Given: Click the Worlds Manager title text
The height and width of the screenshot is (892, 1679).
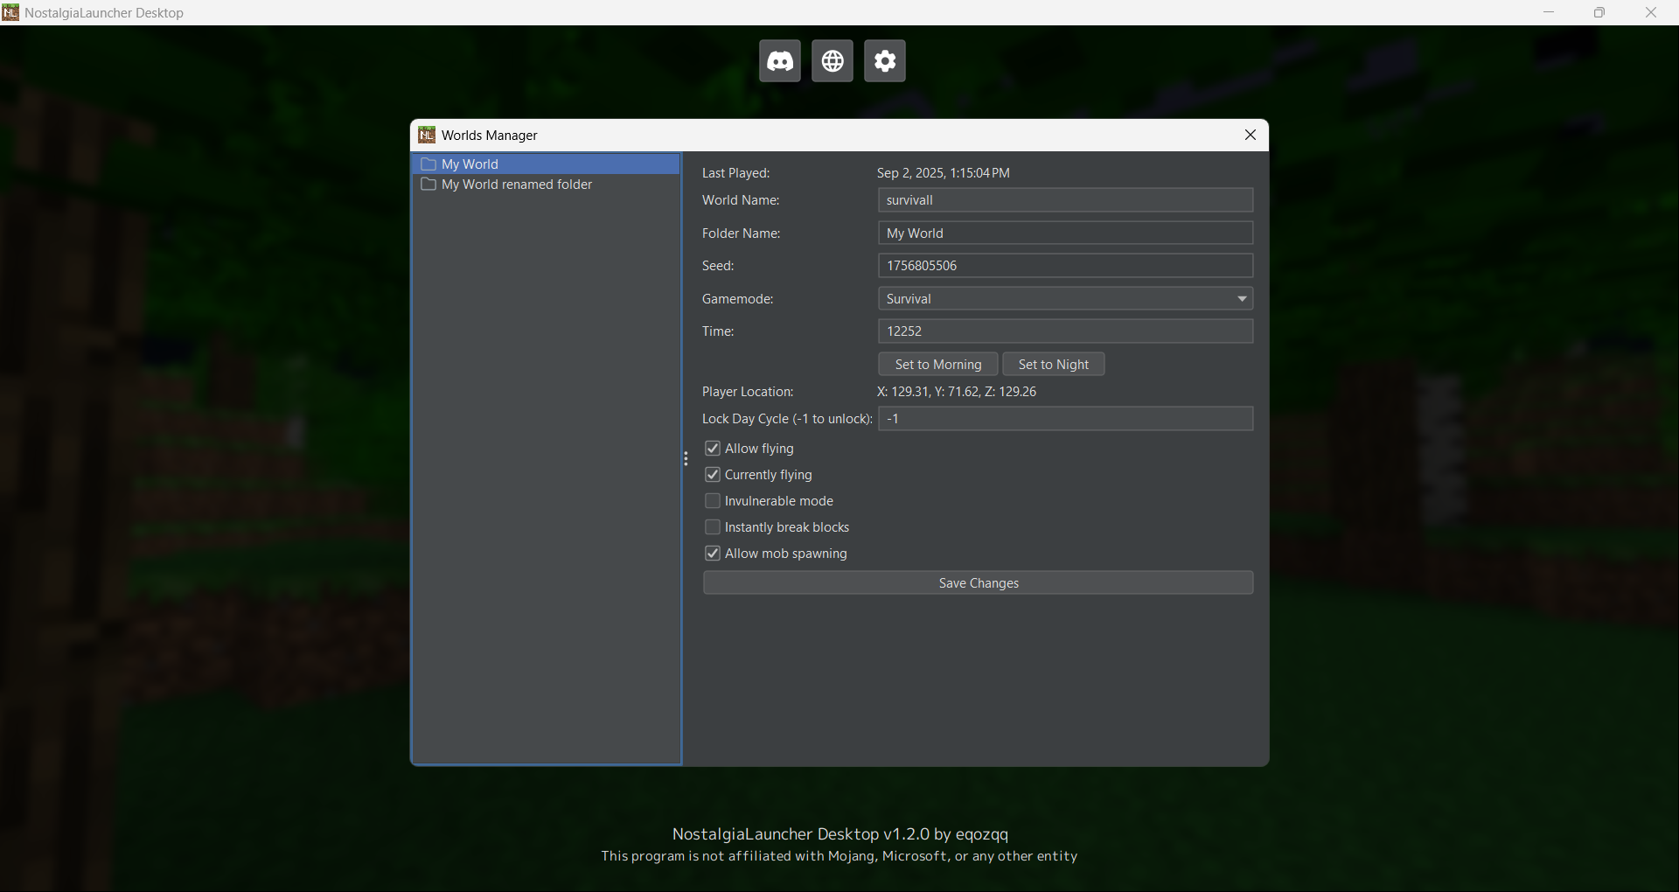Looking at the screenshot, I should (x=490, y=136).
